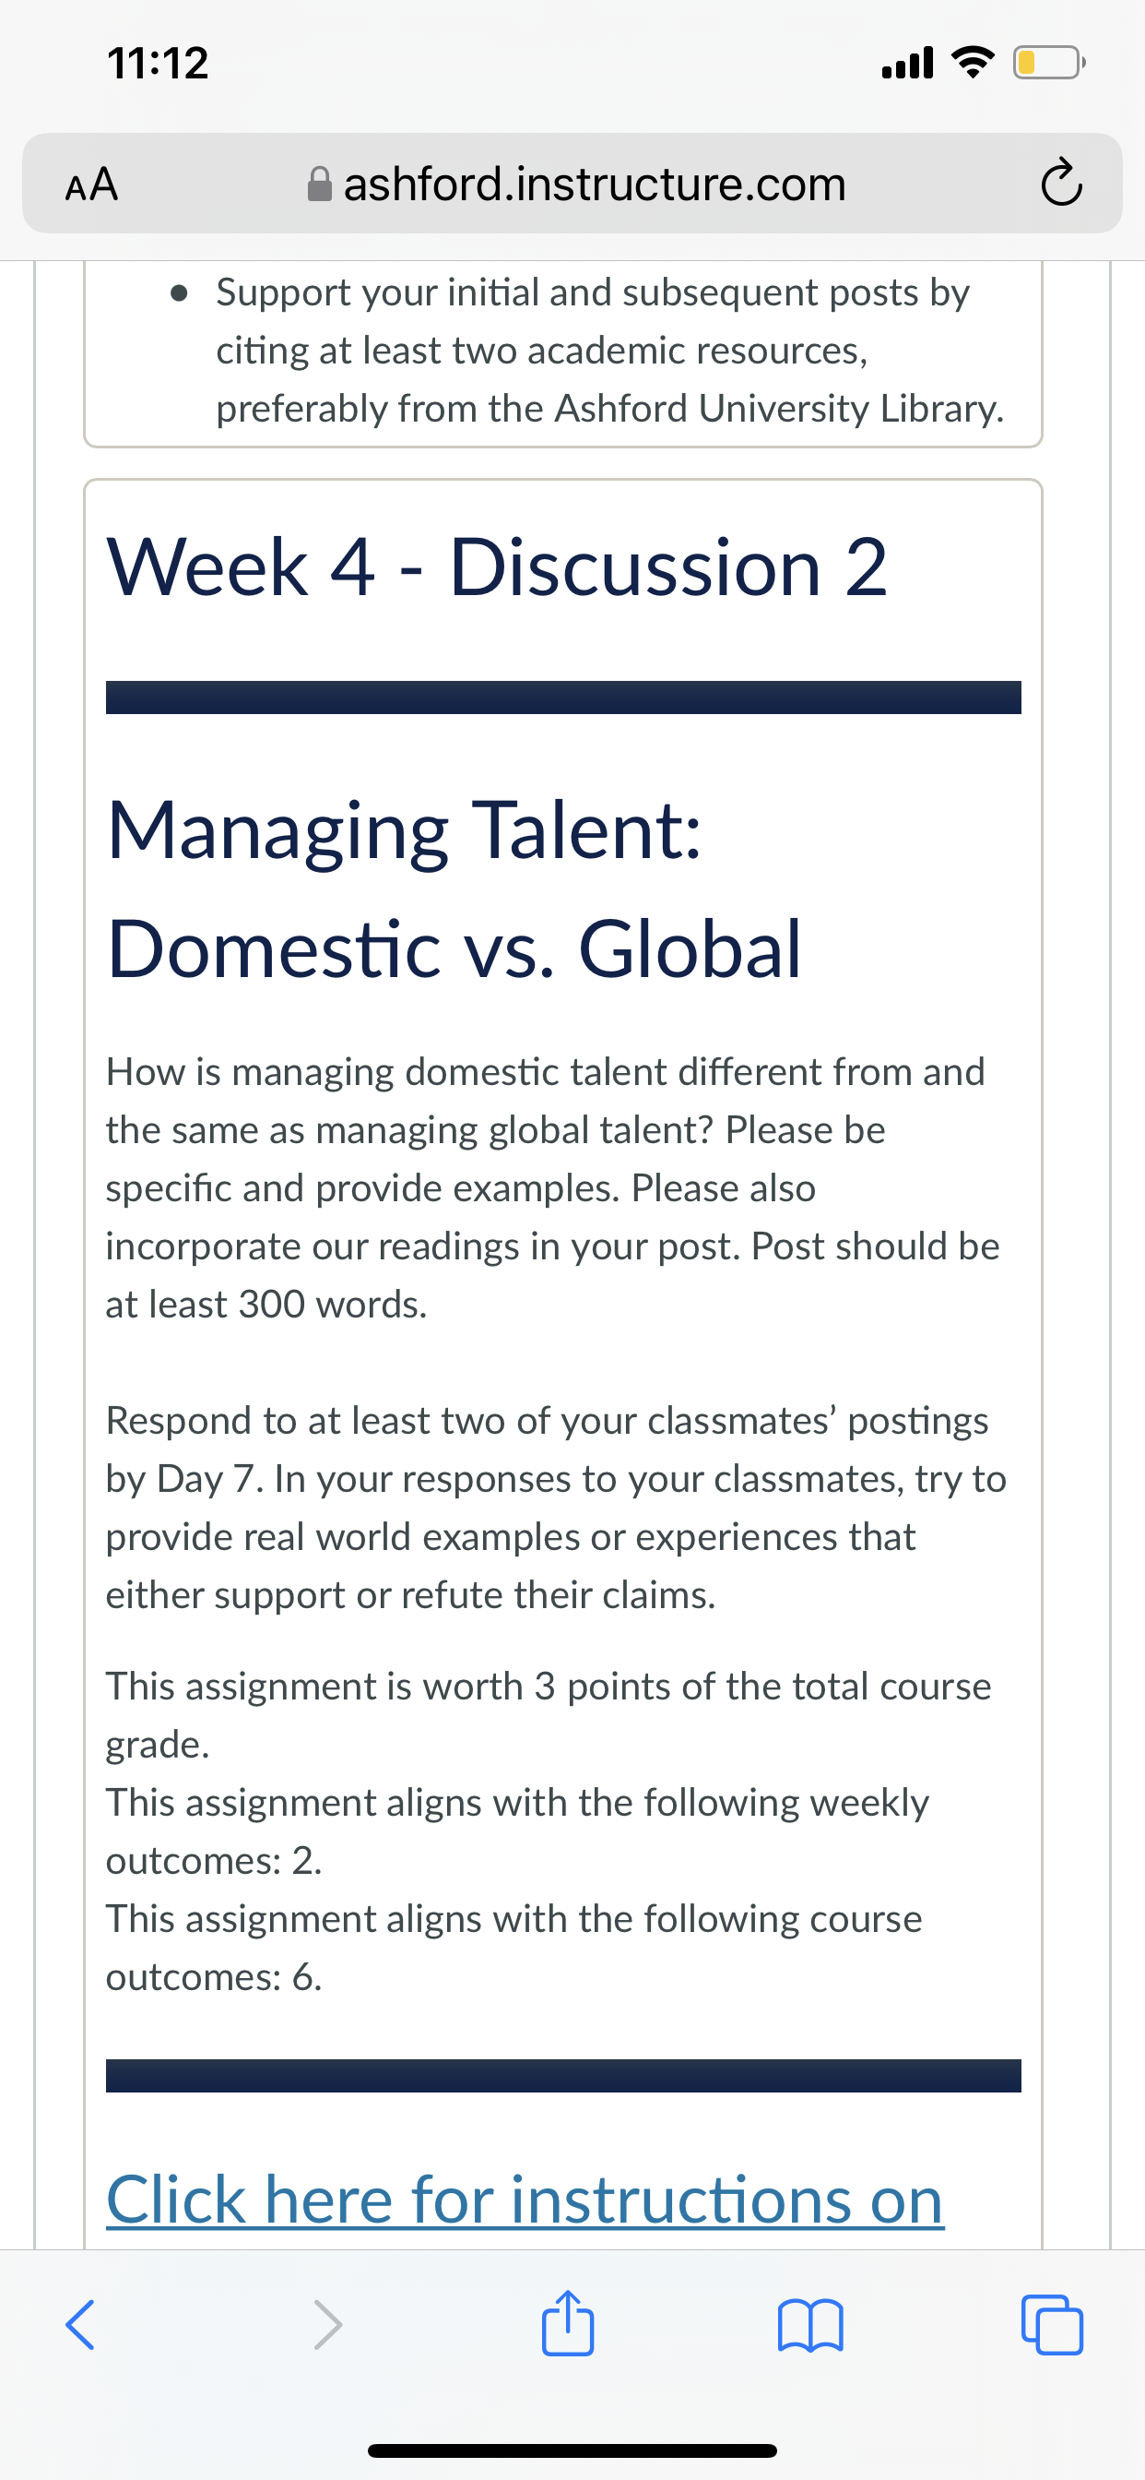The height and width of the screenshot is (2480, 1145).
Task: Tap the Week 4 - Discussion 2 heading
Action: pyautogui.click(x=497, y=566)
